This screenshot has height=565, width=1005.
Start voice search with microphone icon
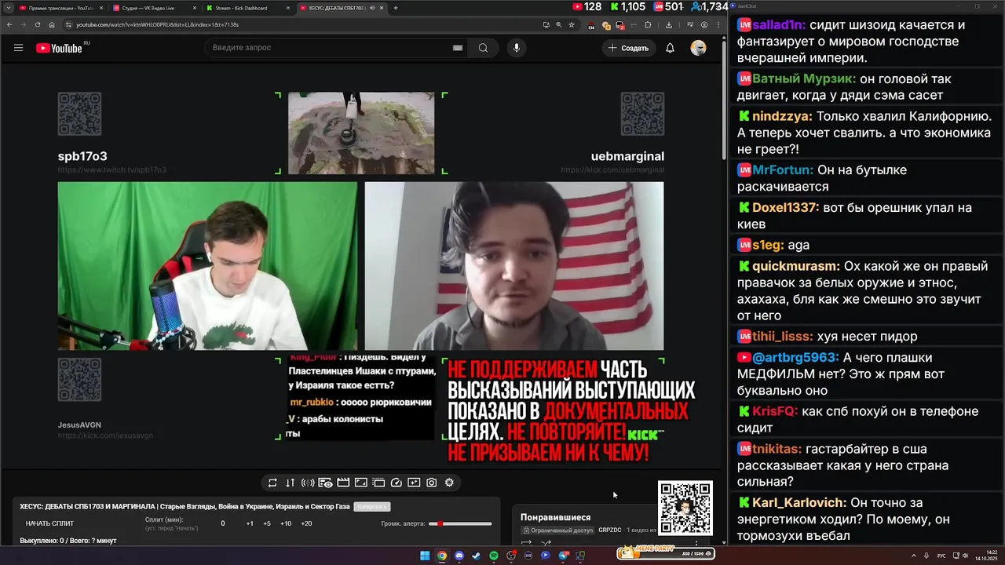516,48
